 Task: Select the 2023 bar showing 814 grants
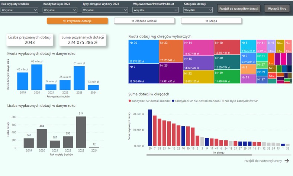pyautogui.click(x=81, y=132)
